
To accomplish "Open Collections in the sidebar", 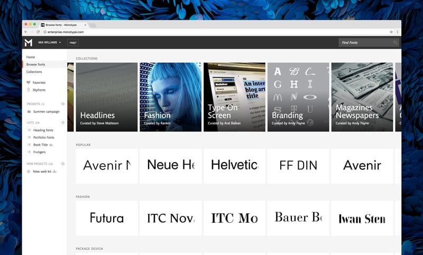I will (x=34, y=72).
